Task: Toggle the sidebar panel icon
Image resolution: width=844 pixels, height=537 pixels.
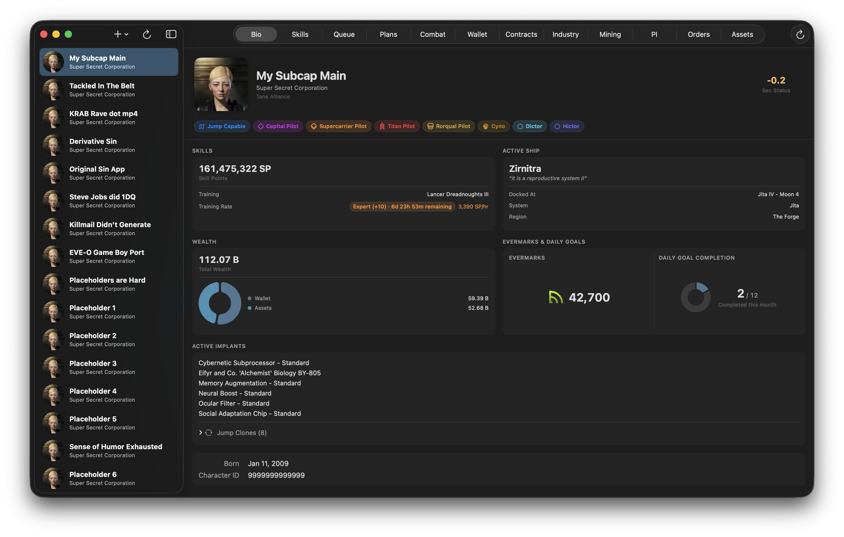Action: pyautogui.click(x=171, y=34)
